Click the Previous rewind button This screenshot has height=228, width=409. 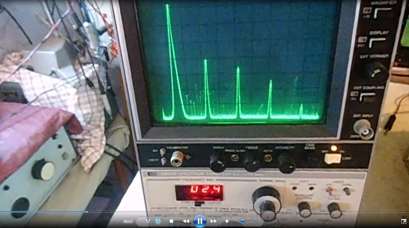click(186, 221)
